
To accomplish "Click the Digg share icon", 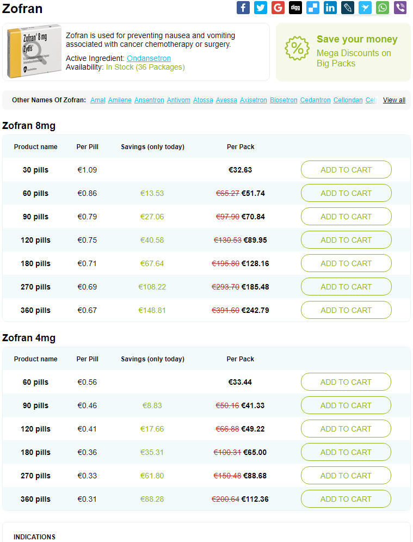I will pos(295,8).
